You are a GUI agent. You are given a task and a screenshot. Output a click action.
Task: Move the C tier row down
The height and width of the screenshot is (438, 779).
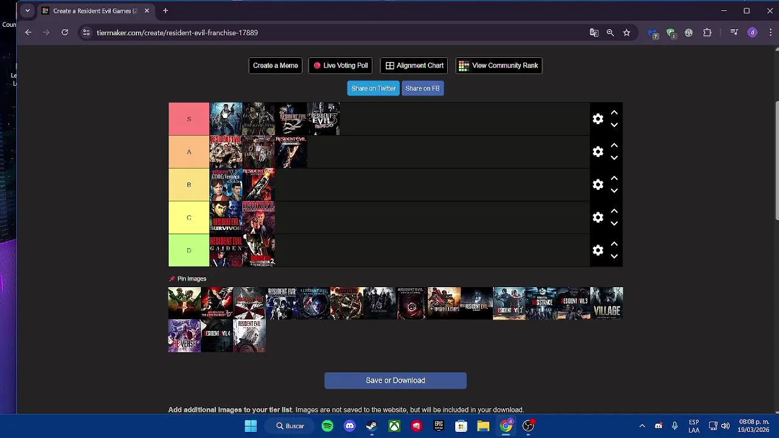[614, 223]
